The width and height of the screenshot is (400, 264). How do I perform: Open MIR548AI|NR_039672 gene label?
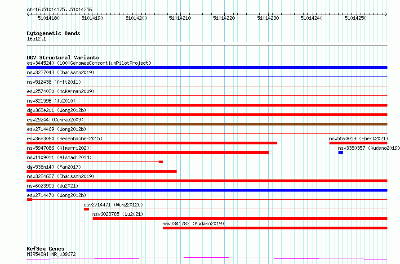tap(51, 254)
